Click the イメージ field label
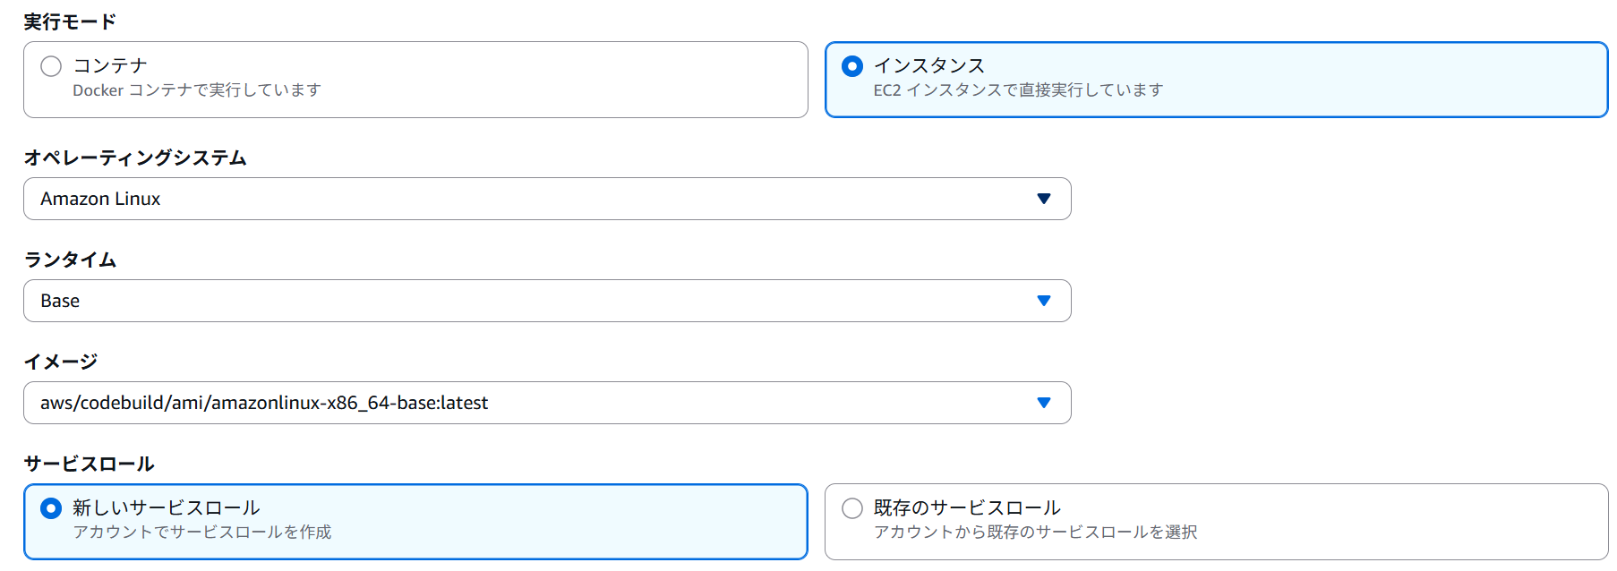Viewport: 1617px width, 571px height. tap(60, 362)
